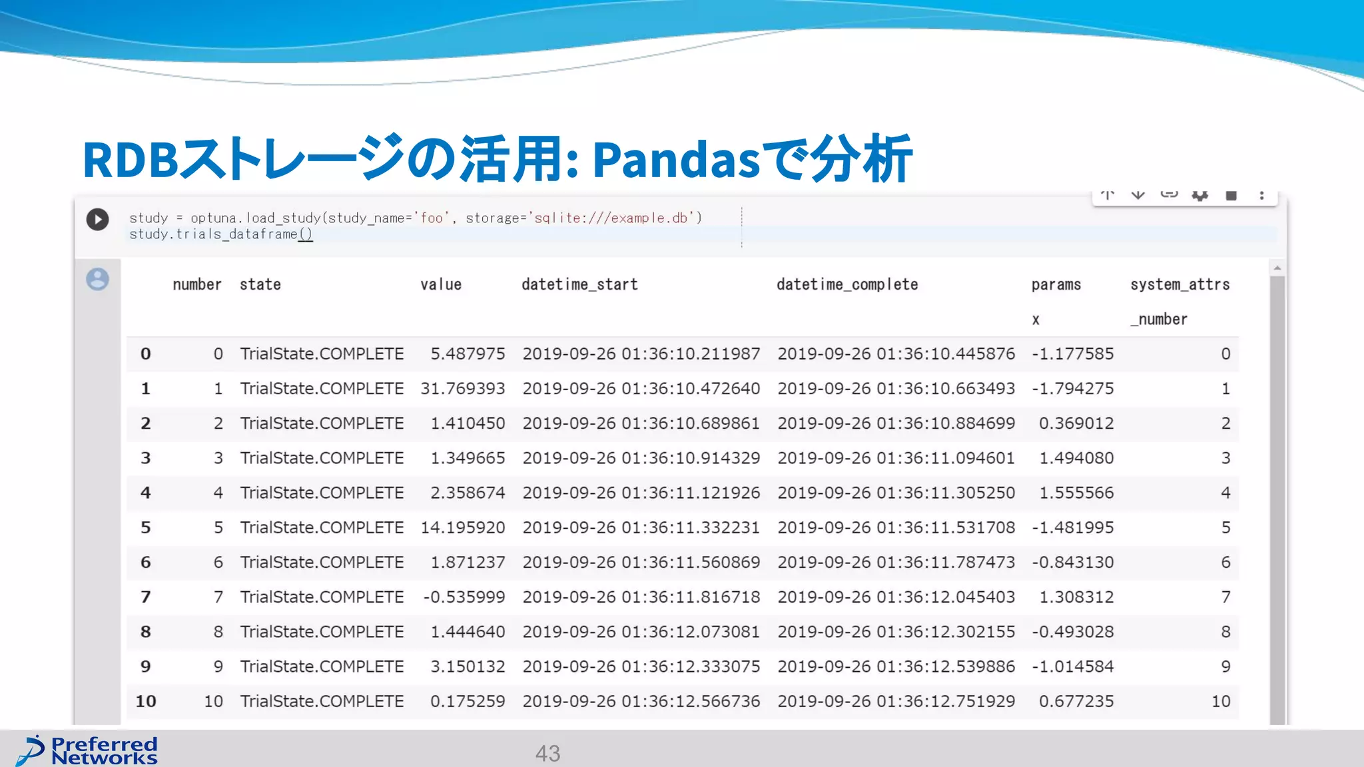Select the 'params' column header
The image size is (1364, 767).
[x=1056, y=285]
